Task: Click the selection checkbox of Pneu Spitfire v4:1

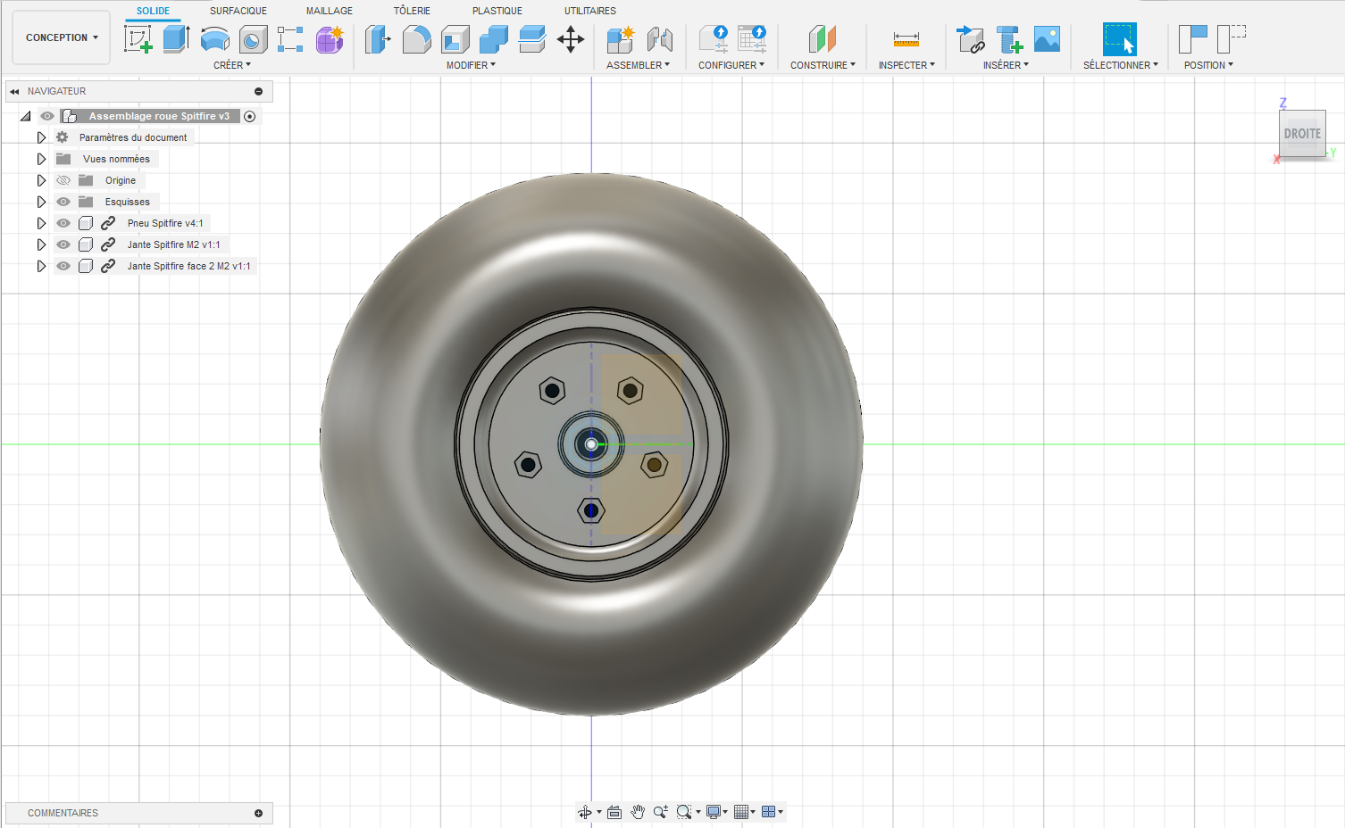Action: [x=86, y=223]
